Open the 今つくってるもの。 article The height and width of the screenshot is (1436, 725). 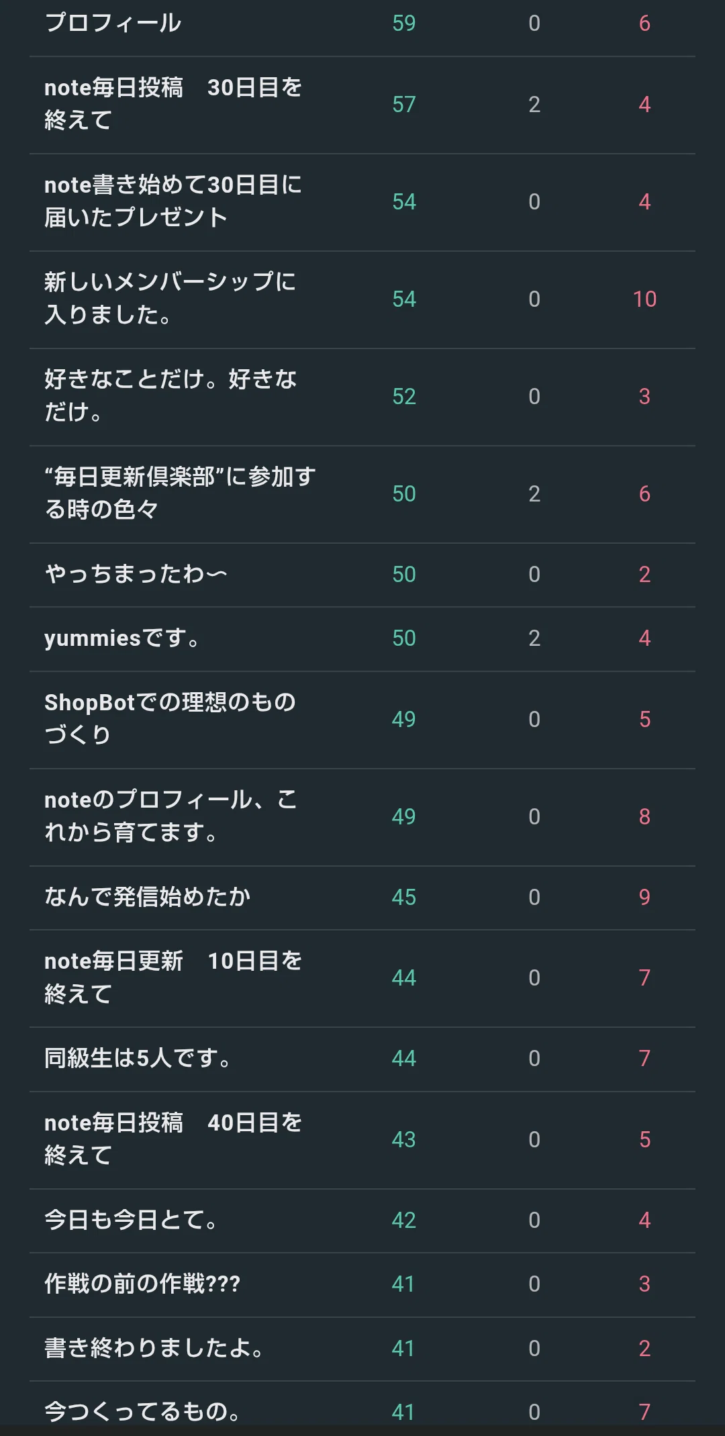point(362,1408)
